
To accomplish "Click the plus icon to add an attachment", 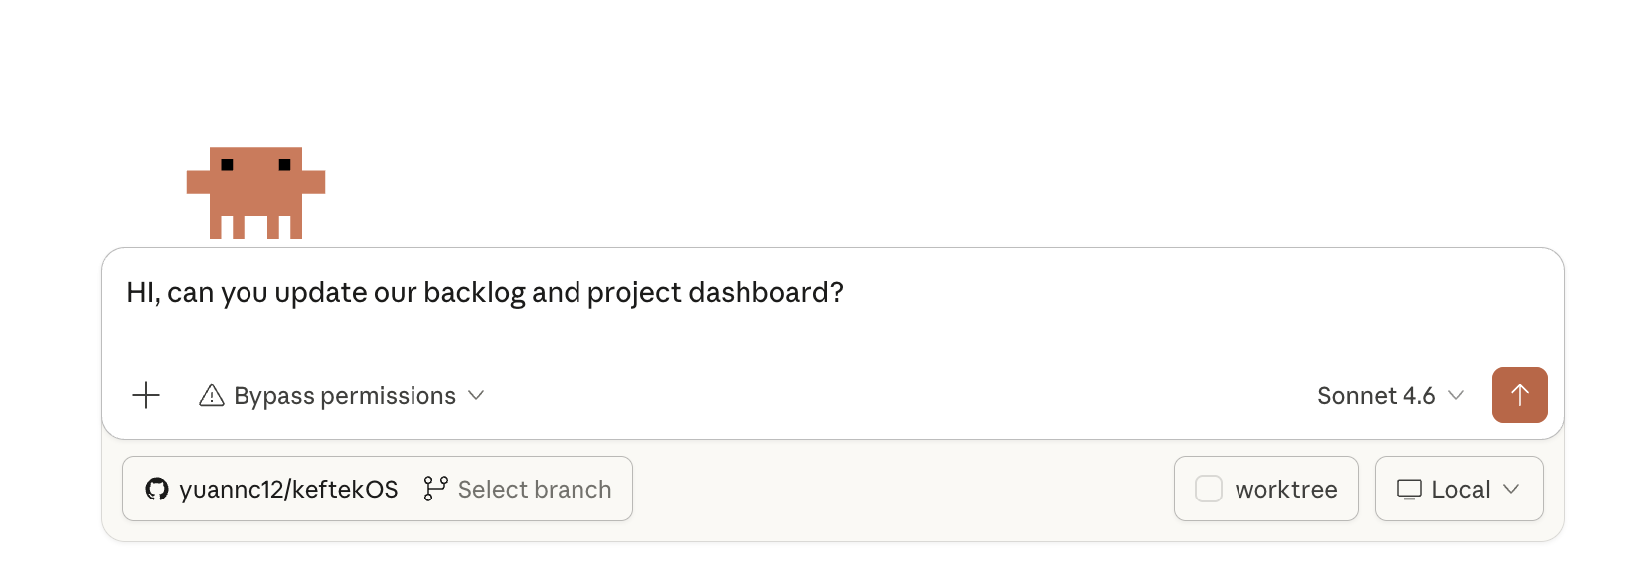I will coord(146,395).
